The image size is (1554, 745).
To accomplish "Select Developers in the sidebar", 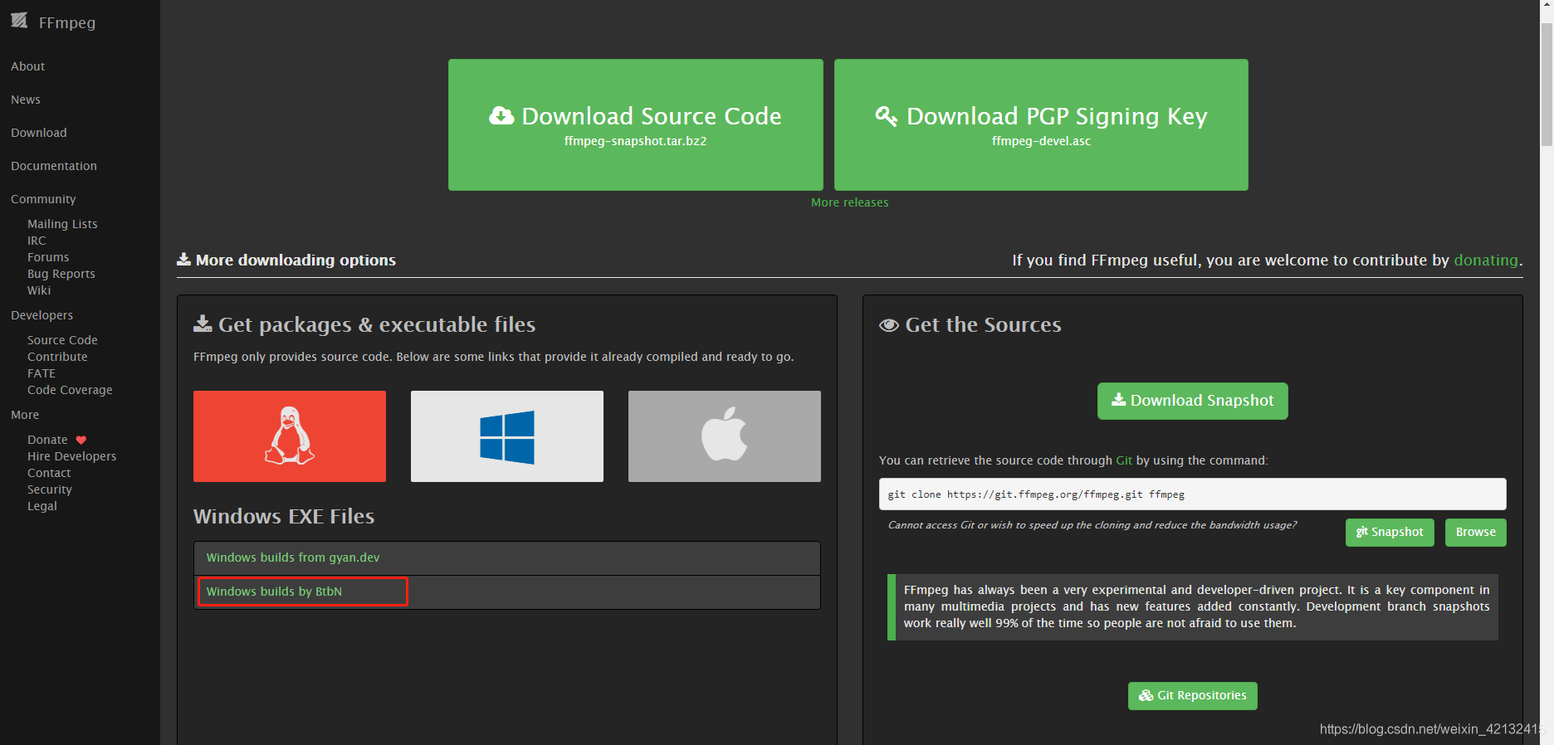I will pyautogui.click(x=42, y=315).
